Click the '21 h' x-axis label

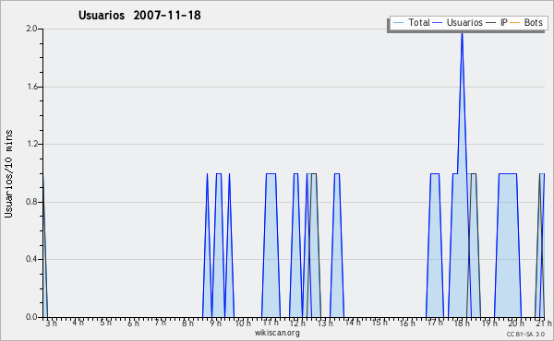(x=544, y=323)
